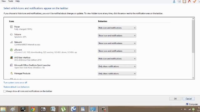The height and width of the screenshot is (112, 200).
Task: Open 7-Zip from the taskbar
Action: pyautogui.click(x=43, y=109)
